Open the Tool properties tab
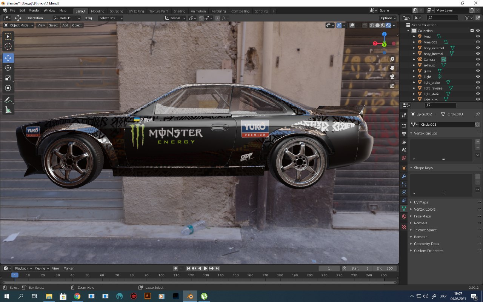 pyautogui.click(x=404, y=115)
